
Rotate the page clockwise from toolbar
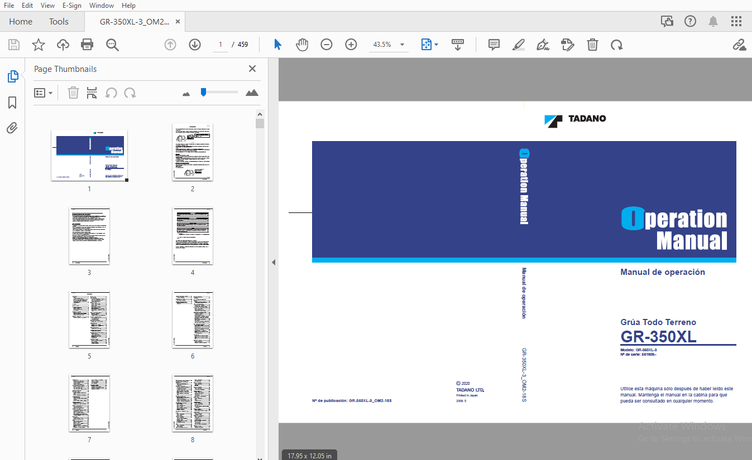click(617, 45)
